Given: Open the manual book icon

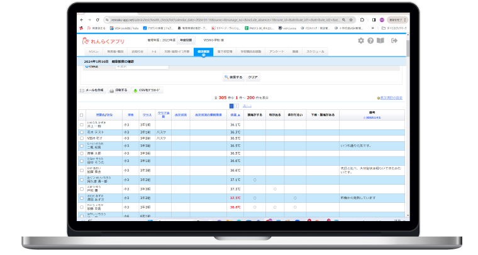Looking at the screenshot, I should [381, 40].
